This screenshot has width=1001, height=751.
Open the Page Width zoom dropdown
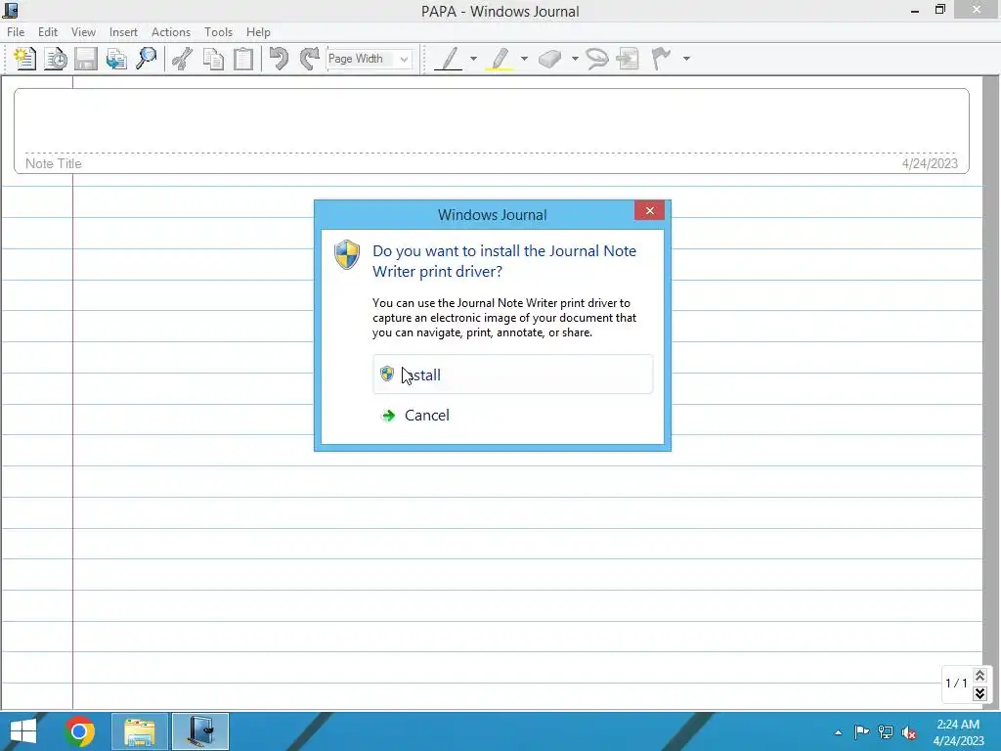click(x=404, y=59)
